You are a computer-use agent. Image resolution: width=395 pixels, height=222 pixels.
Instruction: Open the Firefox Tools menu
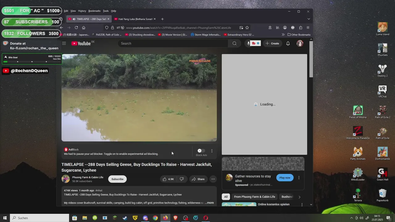coord(106,11)
